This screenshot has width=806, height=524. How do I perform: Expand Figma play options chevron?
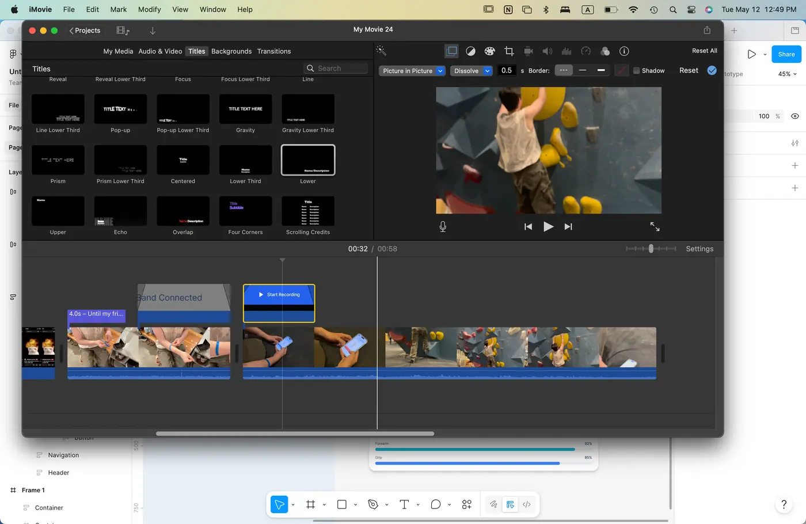click(x=765, y=55)
